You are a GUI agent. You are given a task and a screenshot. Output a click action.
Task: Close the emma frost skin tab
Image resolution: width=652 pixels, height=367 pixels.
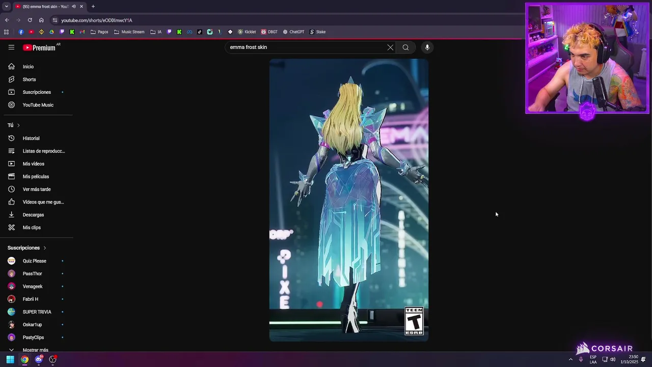(x=81, y=7)
